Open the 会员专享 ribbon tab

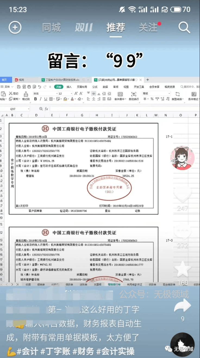tap(154, 87)
